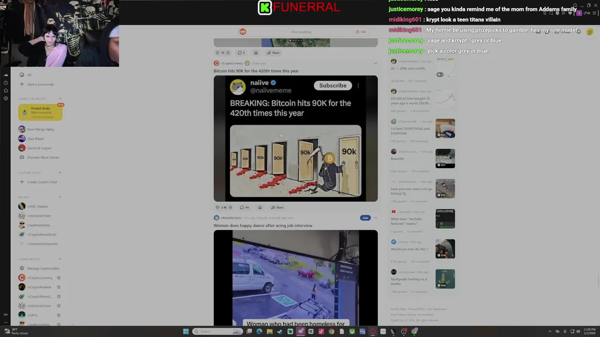Click Manage Communities

pos(39,268)
